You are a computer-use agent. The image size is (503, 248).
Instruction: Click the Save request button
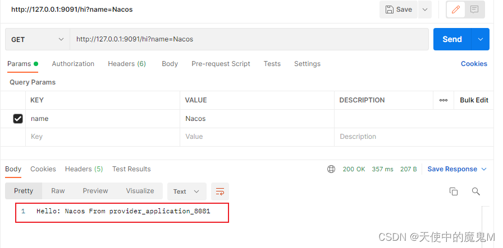399,10
